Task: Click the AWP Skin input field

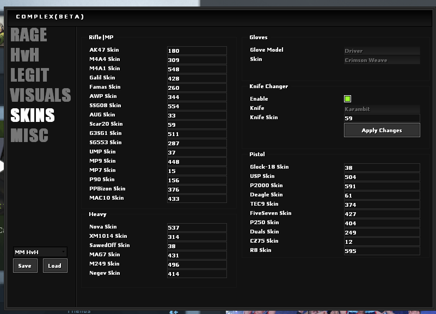Action: click(x=197, y=97)
